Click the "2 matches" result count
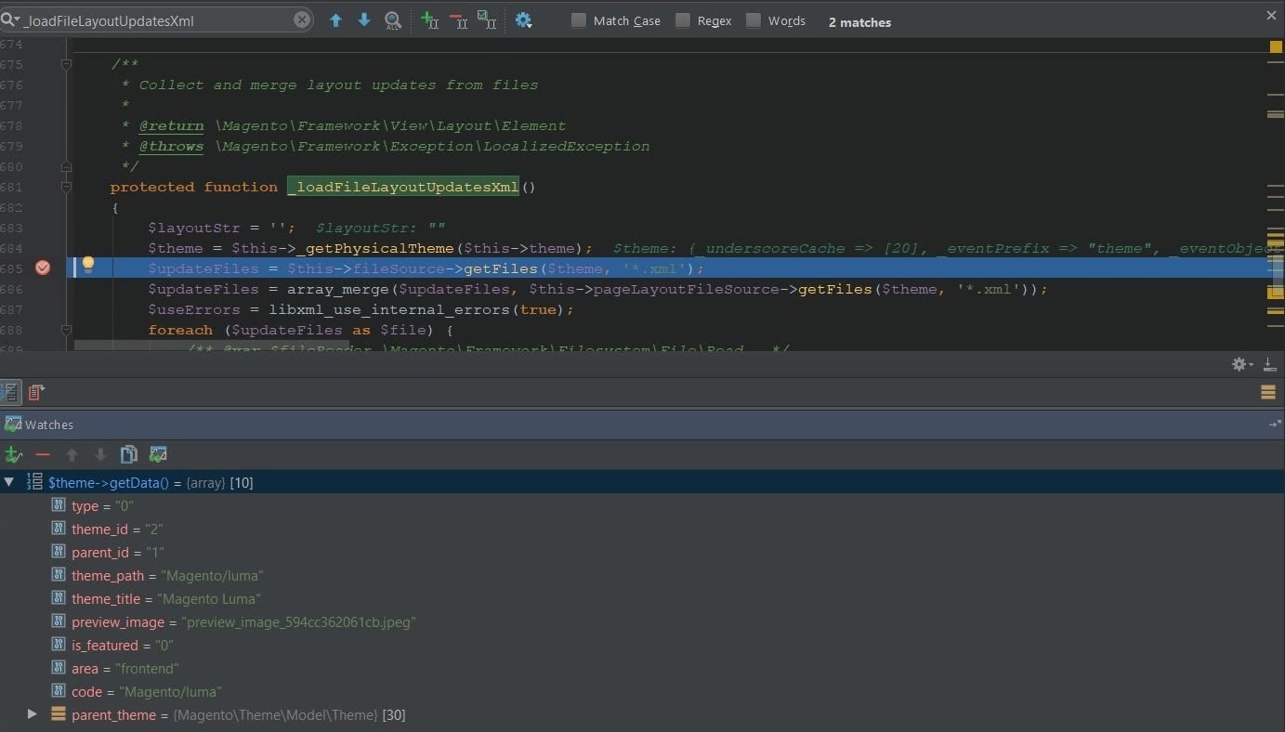Image resolution: width=1285 pixels, height=732 pixels. 859,21
